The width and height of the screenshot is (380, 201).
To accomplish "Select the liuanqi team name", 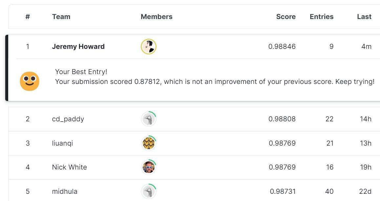I will point(63,143).
